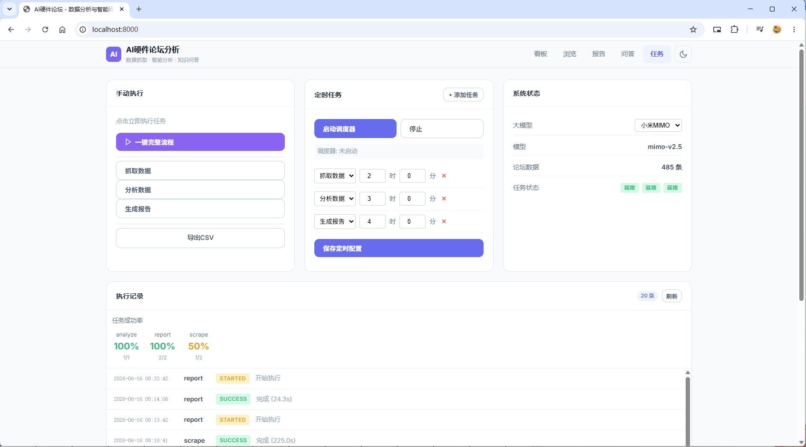Close the AI硬件论坛 browser tab
The height and width of the screenshot is (447, 806).
pyautogui.click(x=122, y=9)
